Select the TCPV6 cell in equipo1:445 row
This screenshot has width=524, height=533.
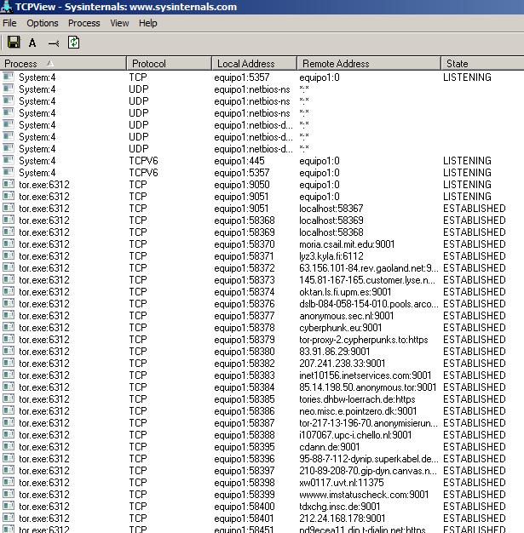[143, 161]
